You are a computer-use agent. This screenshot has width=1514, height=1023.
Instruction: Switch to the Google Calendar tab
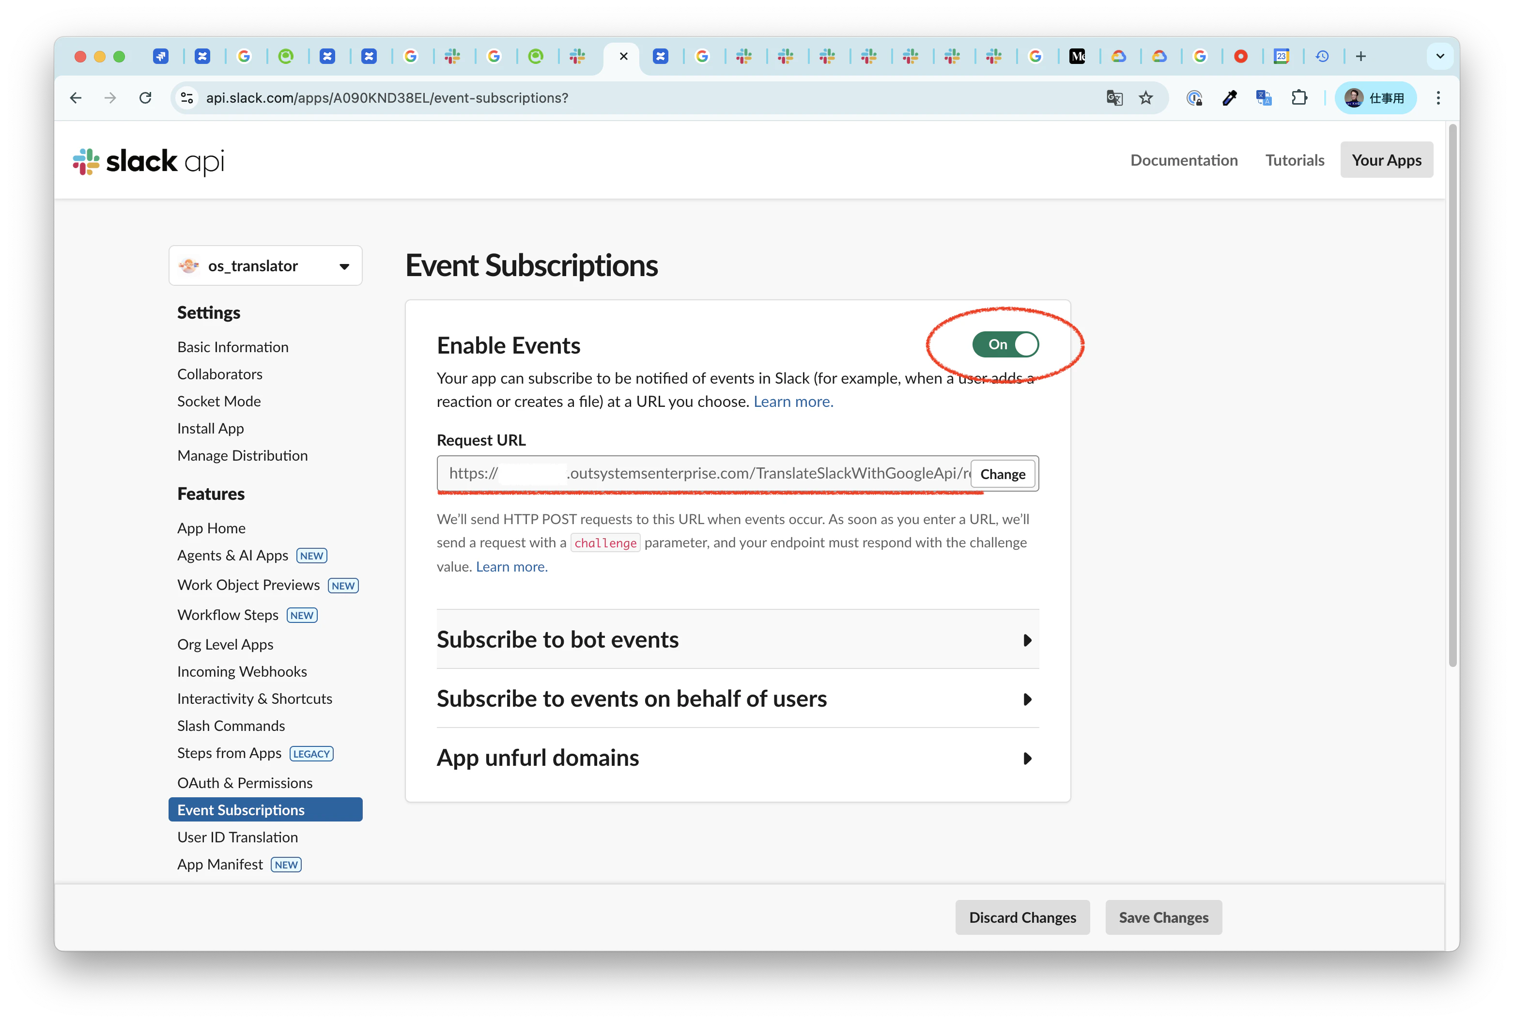(1281, 57)
